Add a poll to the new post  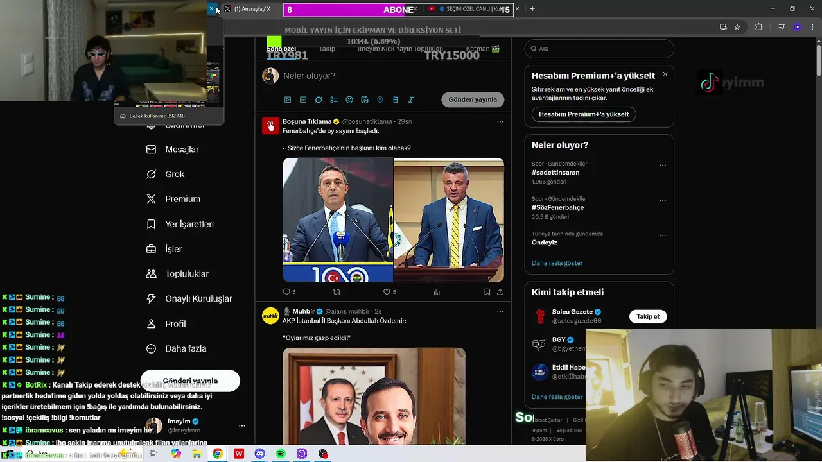(x=334, y=100)
